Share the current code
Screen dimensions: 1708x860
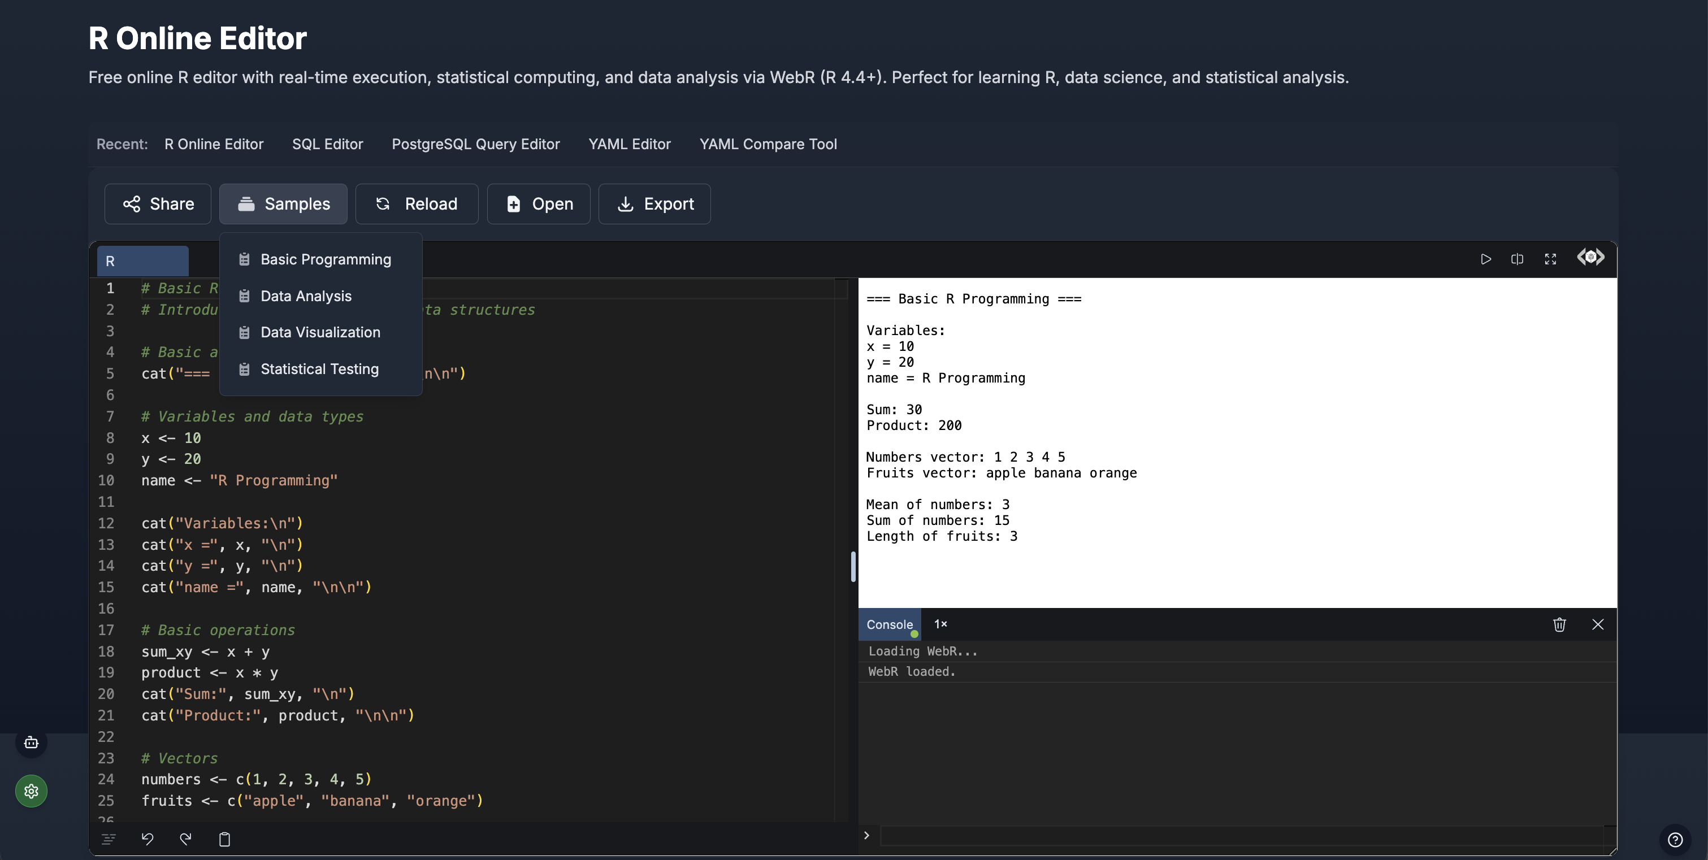point(157,203)
